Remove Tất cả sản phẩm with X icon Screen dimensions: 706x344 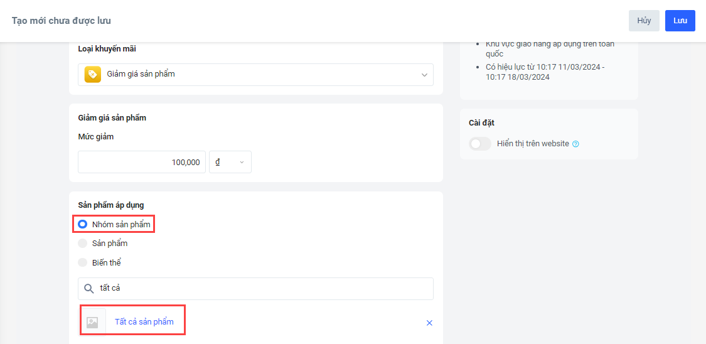(429, 323)
